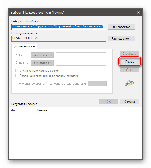The image size is (151, 168).
Task: Click the Описание text input field
Action: click(81, 62)
